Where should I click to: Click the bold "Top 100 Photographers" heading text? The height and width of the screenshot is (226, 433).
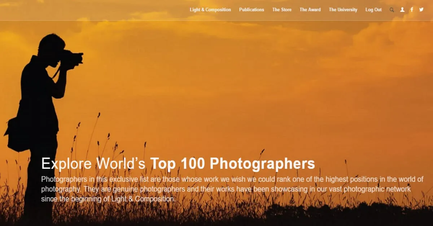coord(232,164)
